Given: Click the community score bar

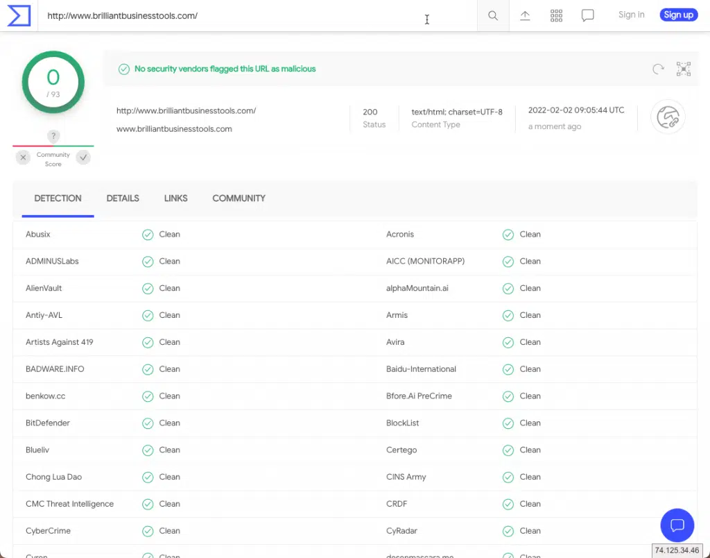Looking at the screenshot, I should [x=53, y=146].
